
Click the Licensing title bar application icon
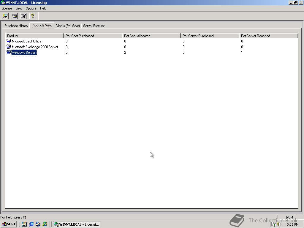[3, 3]
